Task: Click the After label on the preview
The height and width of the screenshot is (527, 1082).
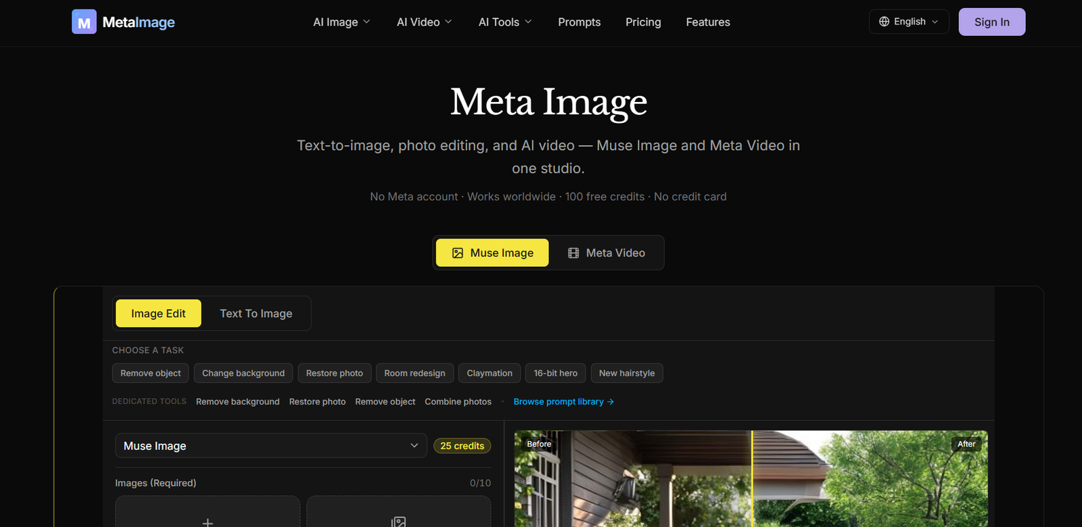Action: (966, 444)
